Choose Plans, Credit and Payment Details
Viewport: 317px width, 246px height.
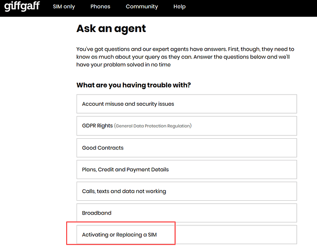187,170
